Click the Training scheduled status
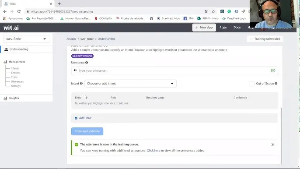The width and height of the screenshot is (300, 169). coord(265,39)
